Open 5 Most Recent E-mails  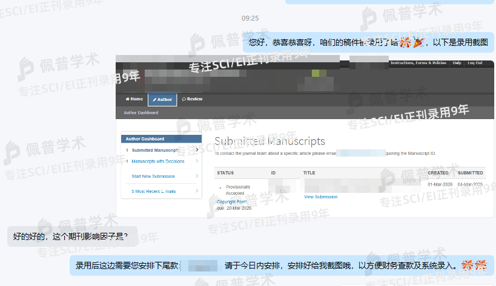(x=153, y=191)
